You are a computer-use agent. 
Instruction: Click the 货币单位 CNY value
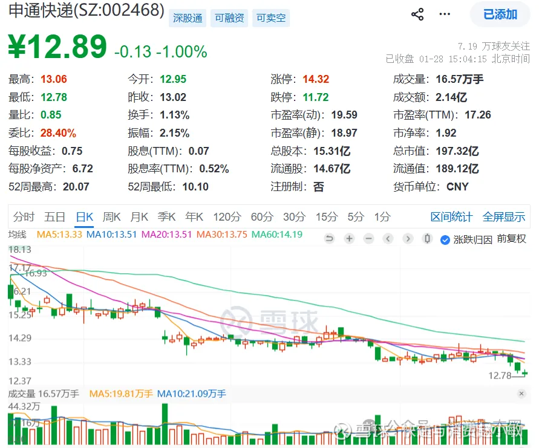[x=457, y=187]
